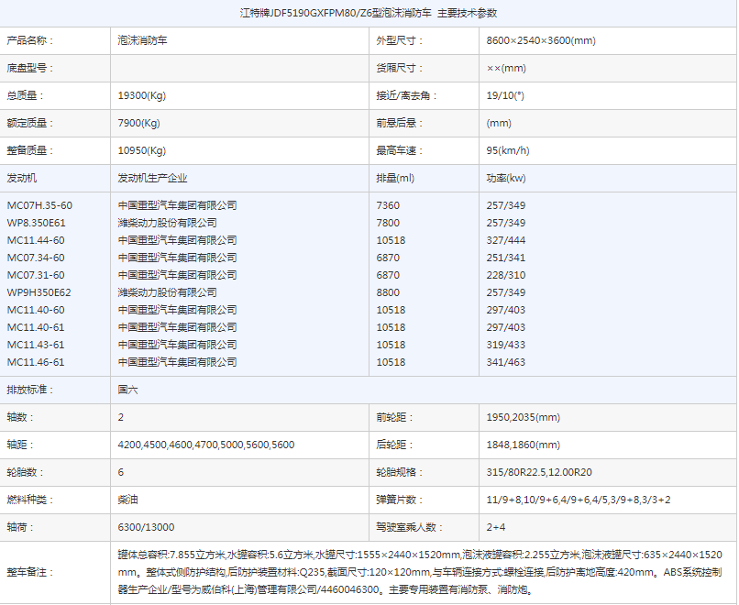Select engine model WP9H350E62

(x=39, y=292)
